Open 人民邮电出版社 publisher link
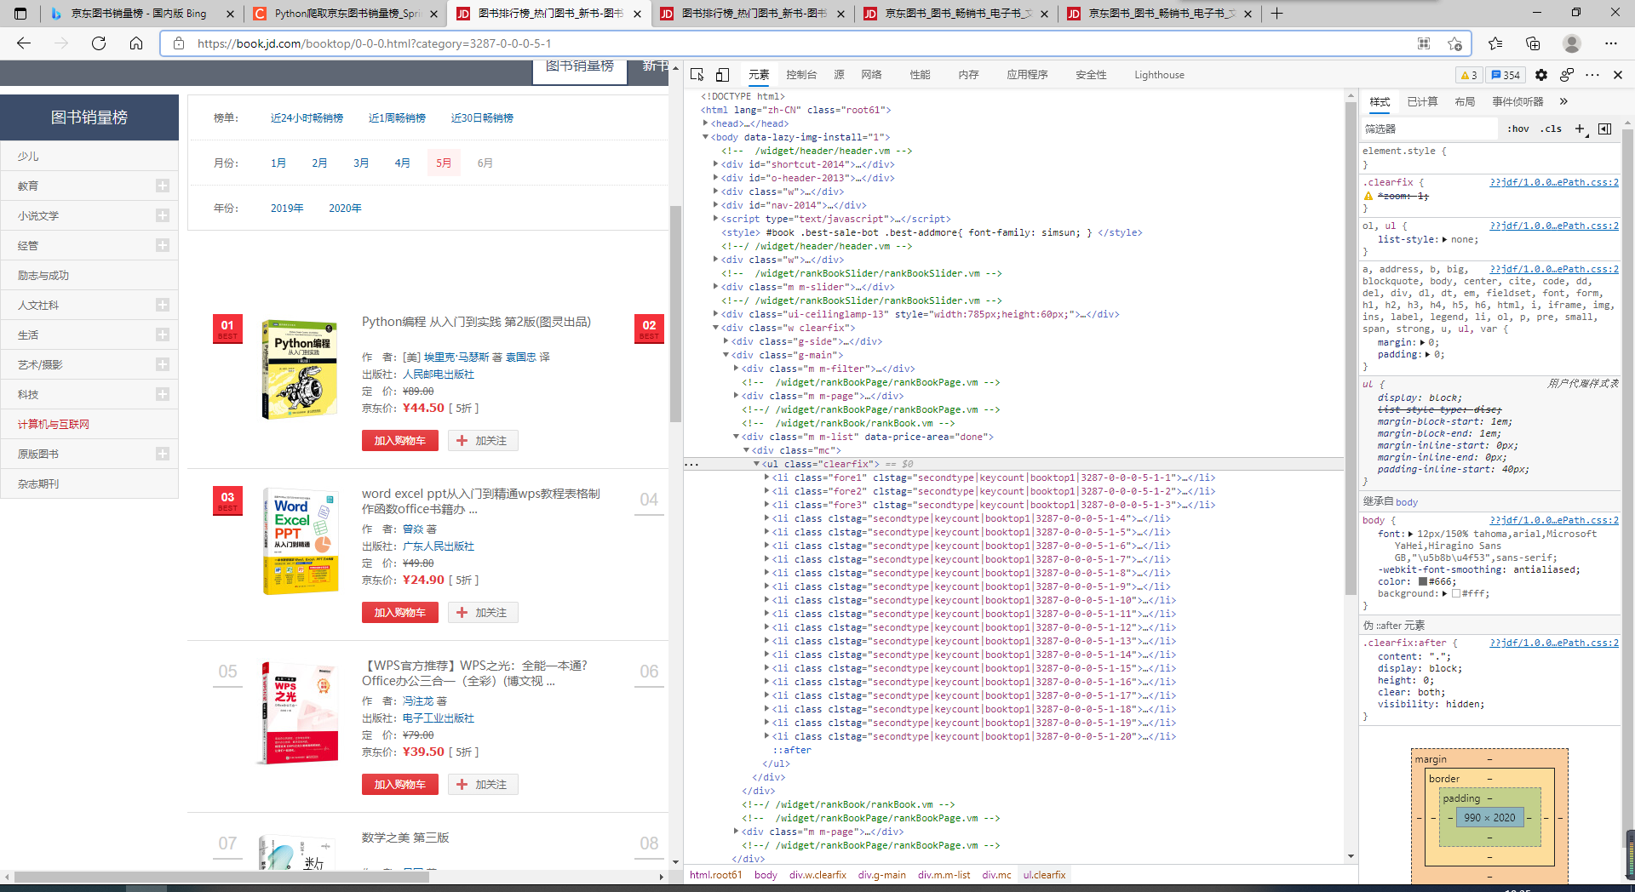The width and height of the screenshot is (1635, 892). click(439, 375)
